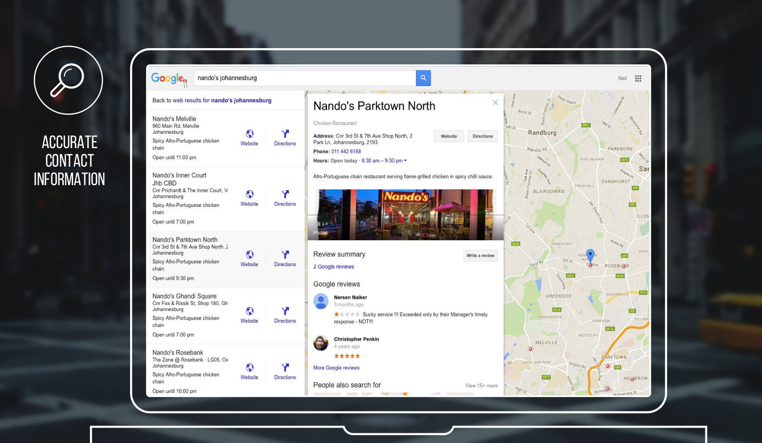
Task: Click the blue search magnifier button
Action: click(423, 78)
